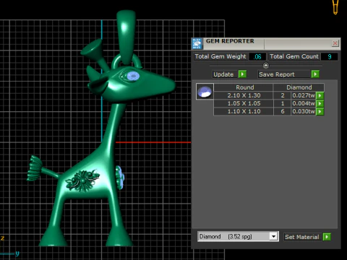Click the Total Gem Weight value field
The width and height of the screenshot is (347, 260).
[257, 56]
